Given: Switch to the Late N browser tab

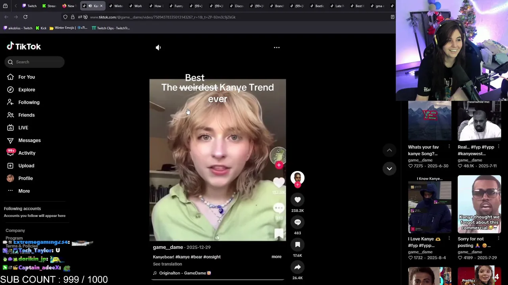Looking at the screenshot, I should pyautogui.click(x=337, y=6).
